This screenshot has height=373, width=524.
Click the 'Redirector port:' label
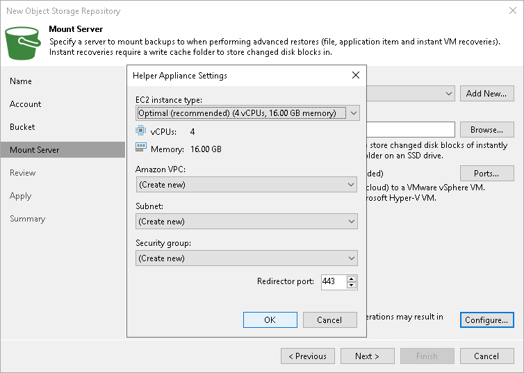286,281
